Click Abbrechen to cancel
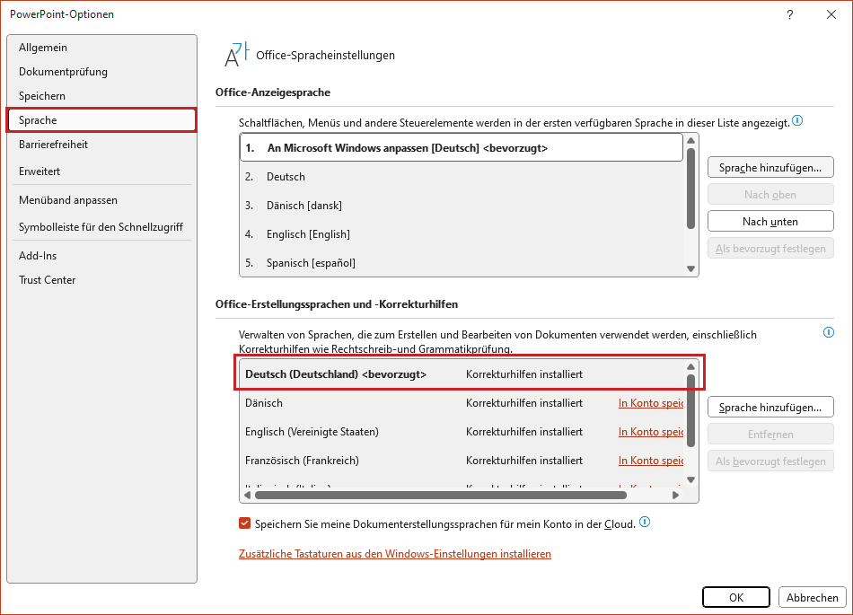The width and height of the screenshot is (853, 615). click(x=813, y=597)
